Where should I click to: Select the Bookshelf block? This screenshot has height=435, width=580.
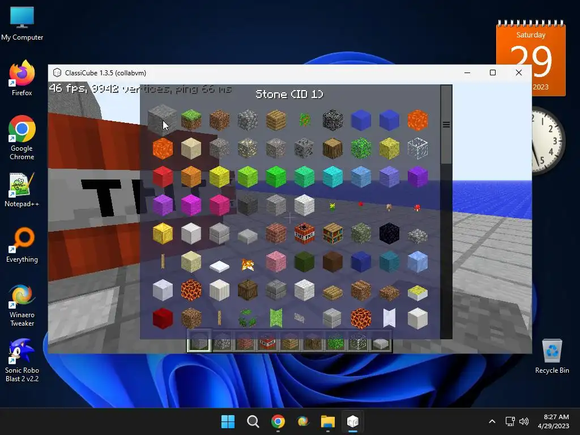[332, 233]
